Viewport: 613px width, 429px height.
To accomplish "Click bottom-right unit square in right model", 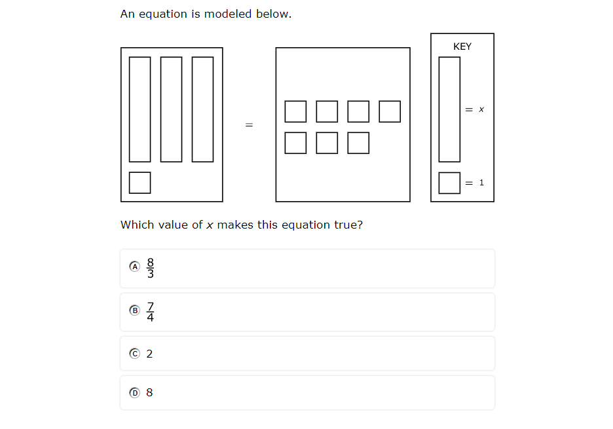I will click(x=358, y=143).
